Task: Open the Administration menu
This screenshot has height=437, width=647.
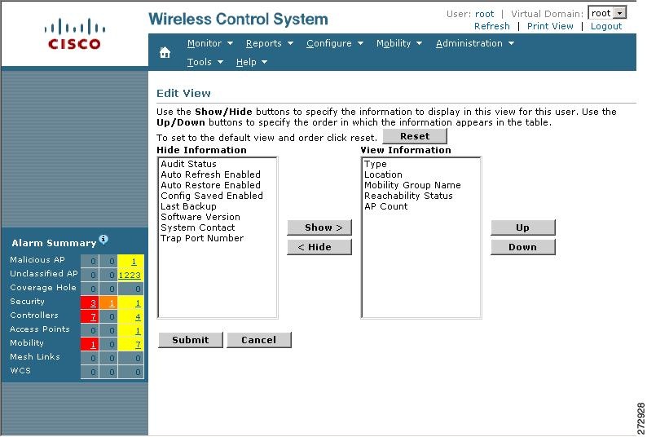Action: pos(474,43)
